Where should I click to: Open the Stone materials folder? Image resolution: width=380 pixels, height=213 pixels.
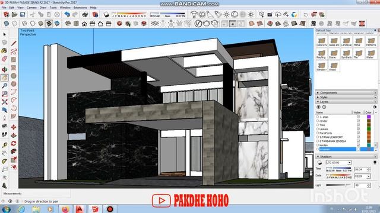pos(334,54)
